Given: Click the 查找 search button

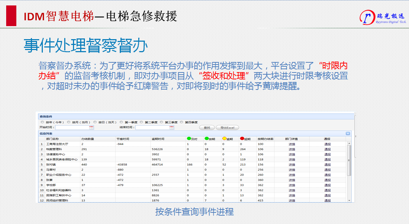Looking at the screenshot, I should click(x=207, y=128).
